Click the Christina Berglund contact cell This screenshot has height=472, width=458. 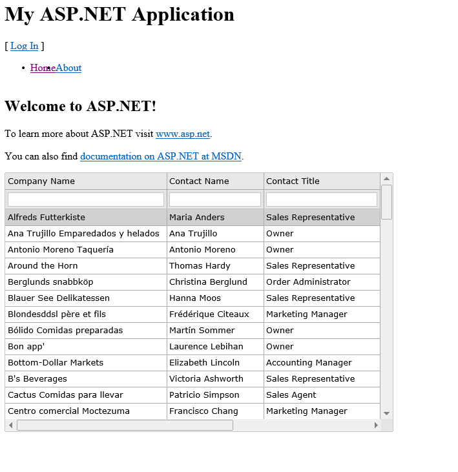point(215,282)
